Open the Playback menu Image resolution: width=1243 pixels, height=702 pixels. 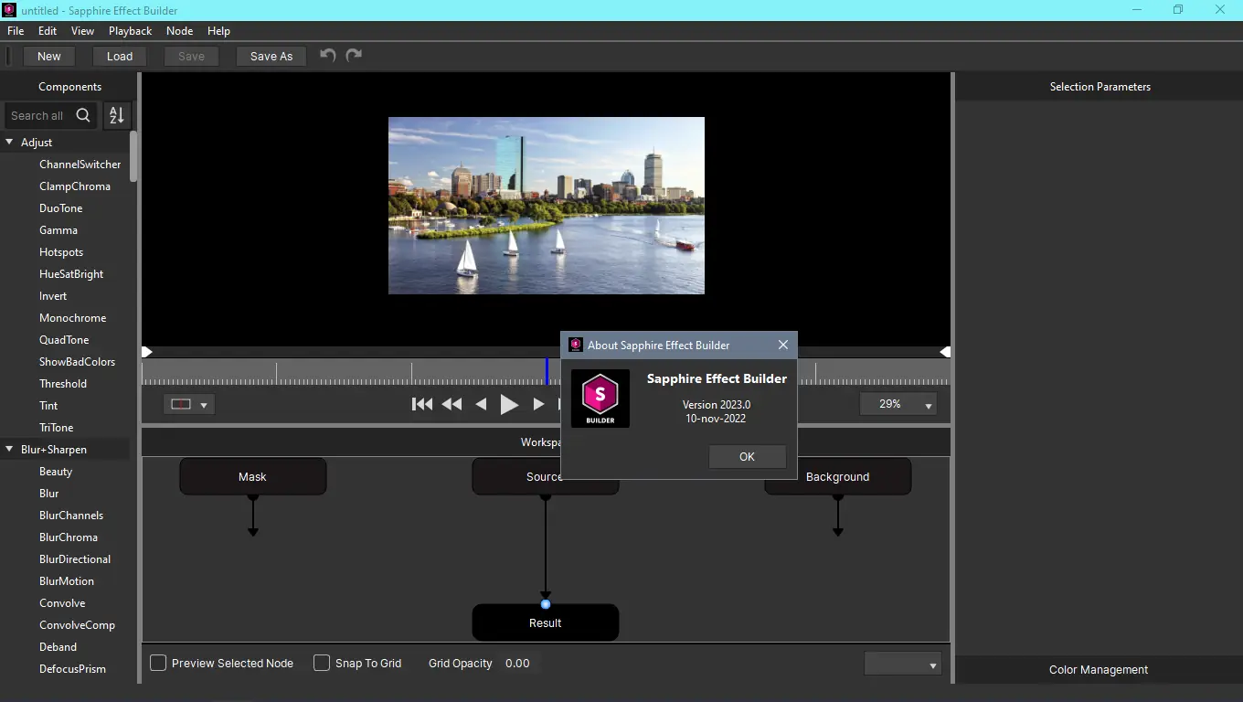[131, 31]
